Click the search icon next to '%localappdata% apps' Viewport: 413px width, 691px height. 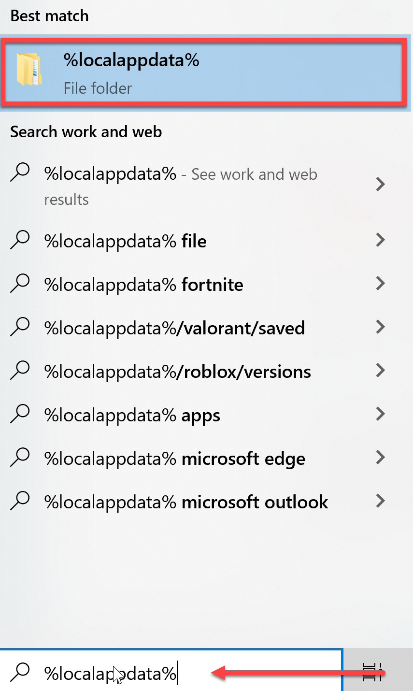point(20,414)
